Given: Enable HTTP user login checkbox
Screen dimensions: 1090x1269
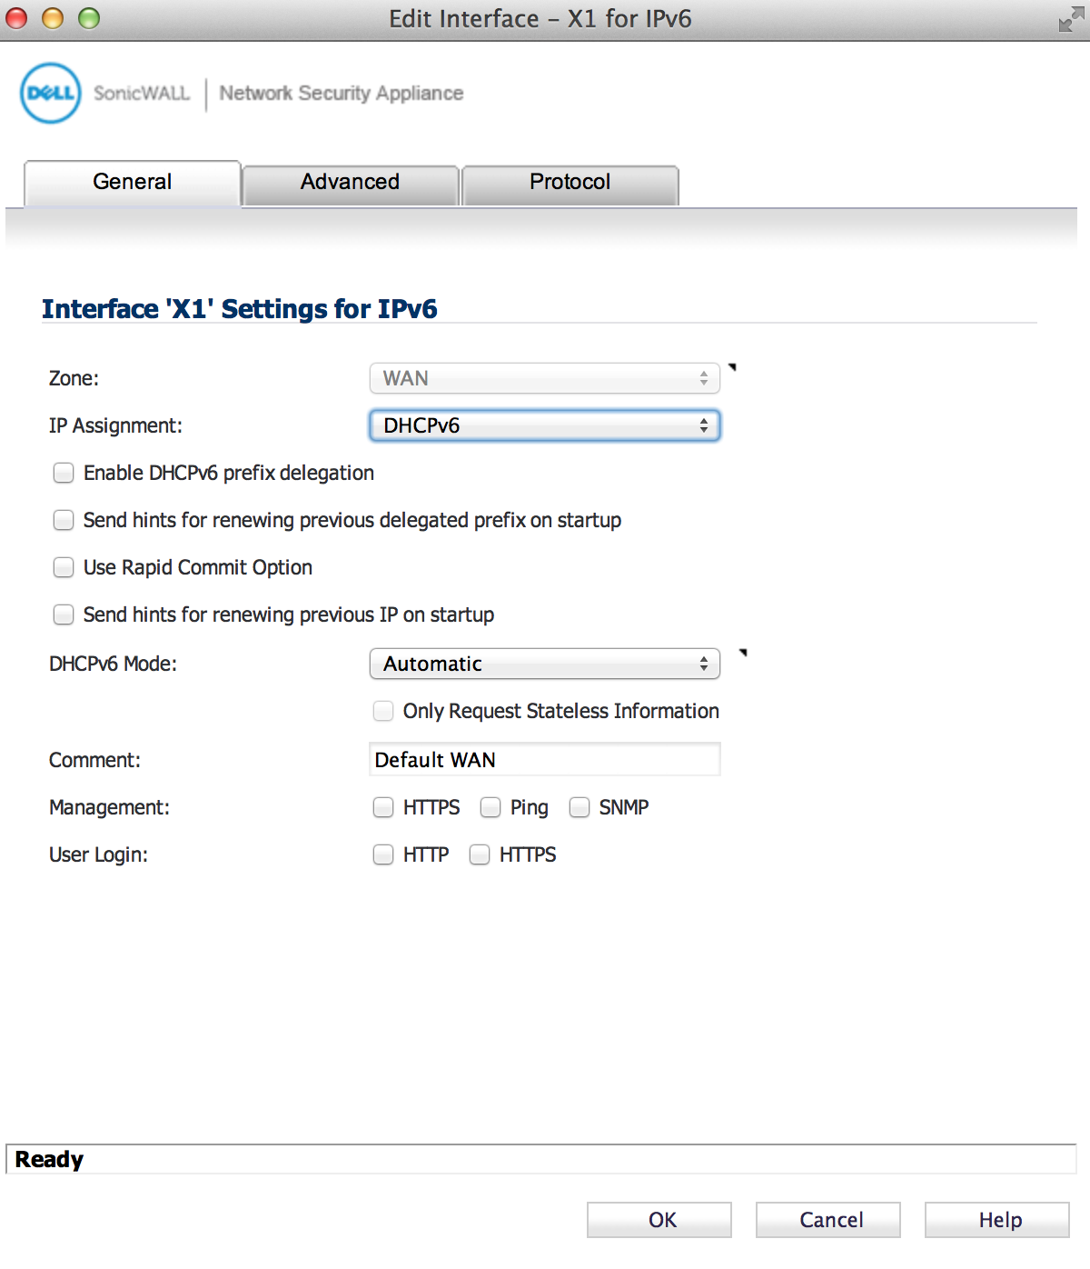Looking at the screenshot, I should (x=383, y=854).
